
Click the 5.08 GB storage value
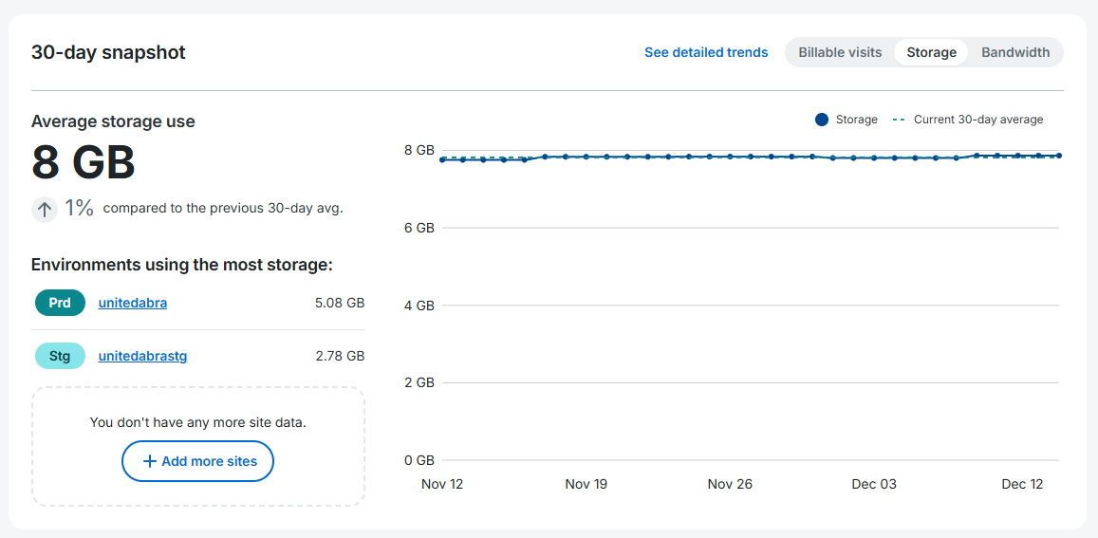tap(340, 303)
